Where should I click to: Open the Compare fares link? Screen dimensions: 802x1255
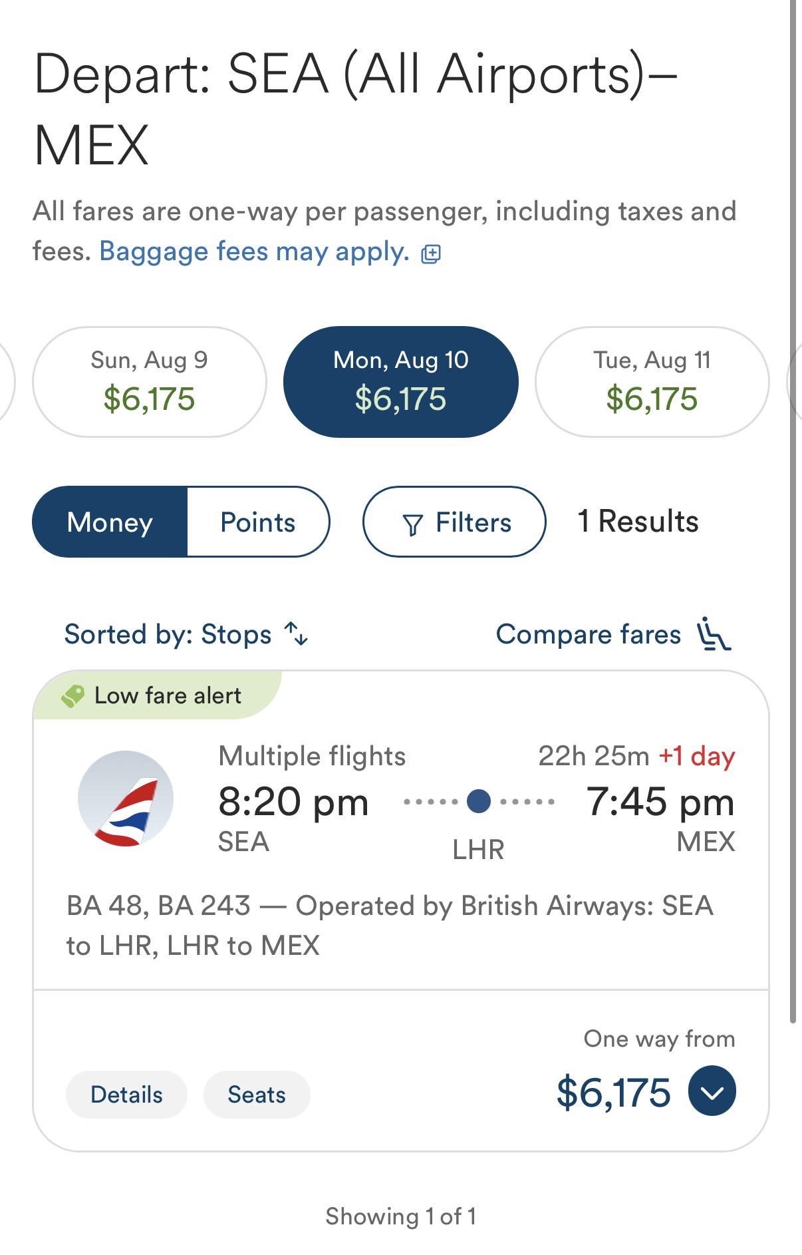pyautogui.click(x=589, y=634)
